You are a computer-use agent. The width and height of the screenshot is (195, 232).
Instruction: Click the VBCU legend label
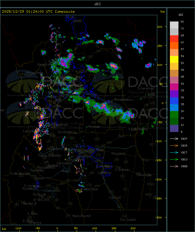point(184,160)
